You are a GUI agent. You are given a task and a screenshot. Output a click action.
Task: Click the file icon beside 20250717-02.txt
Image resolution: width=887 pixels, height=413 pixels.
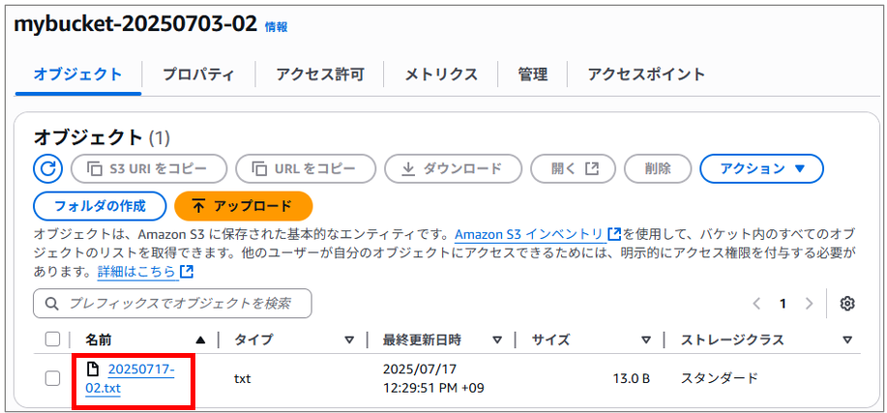(x=92, y=369)
